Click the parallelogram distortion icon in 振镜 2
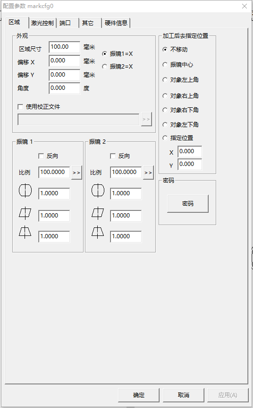This screenshot has width=253, height=408. point(98,213)
